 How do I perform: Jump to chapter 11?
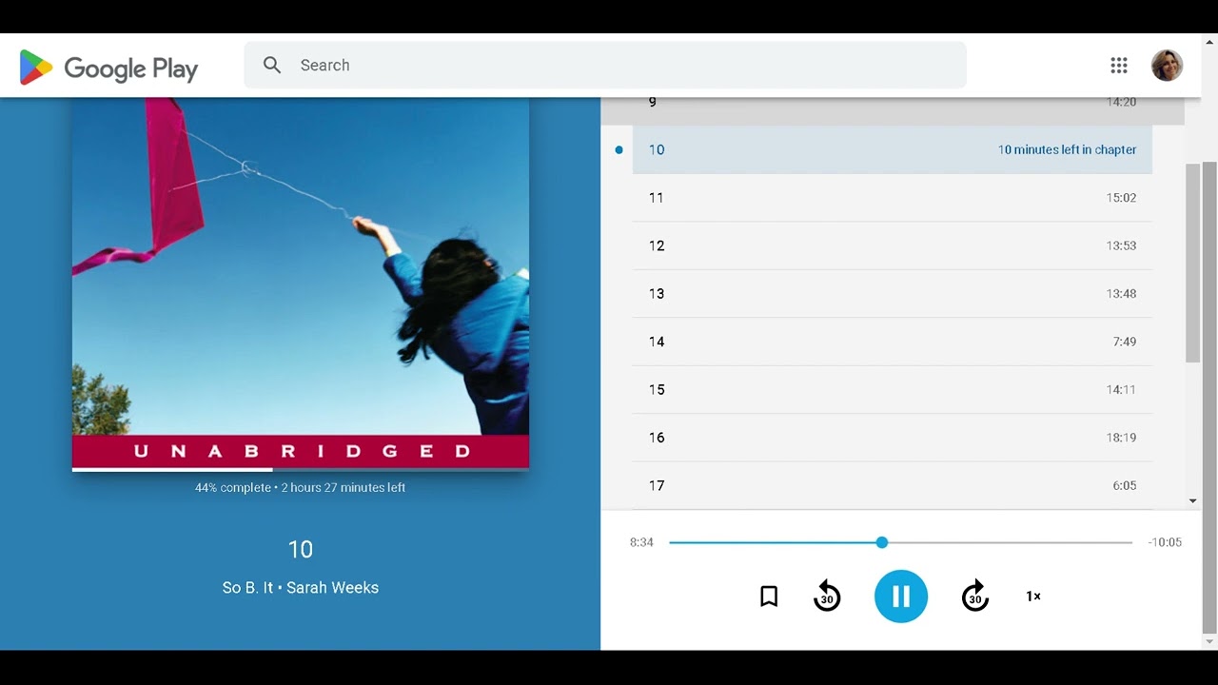point(893,198)
